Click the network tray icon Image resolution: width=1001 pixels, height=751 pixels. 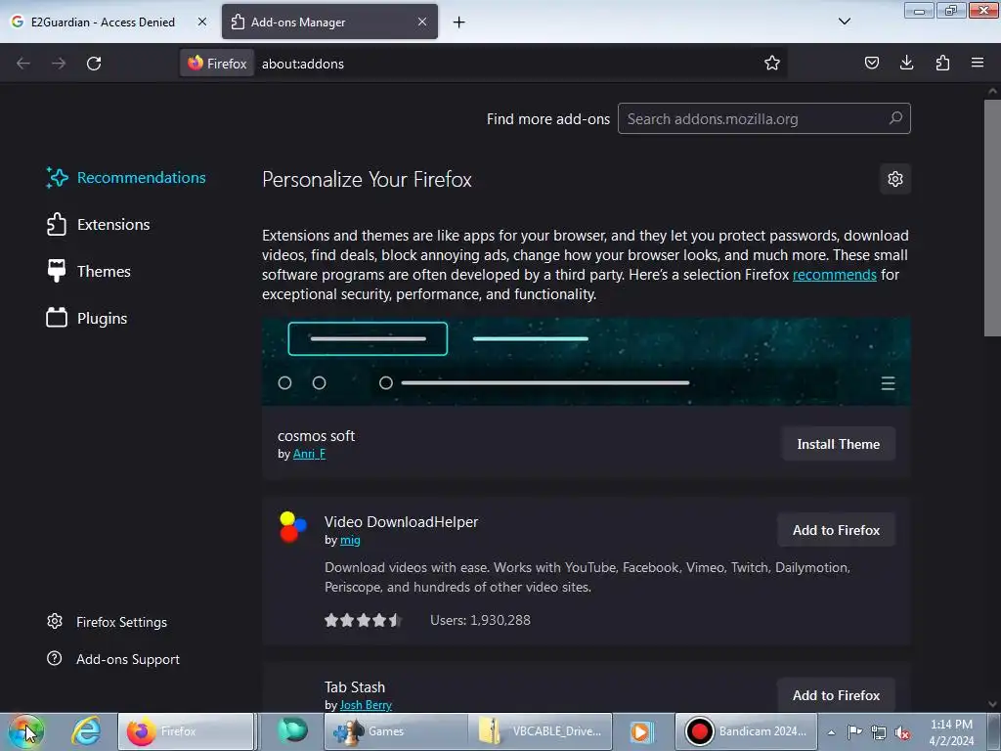tap(879, 732)
